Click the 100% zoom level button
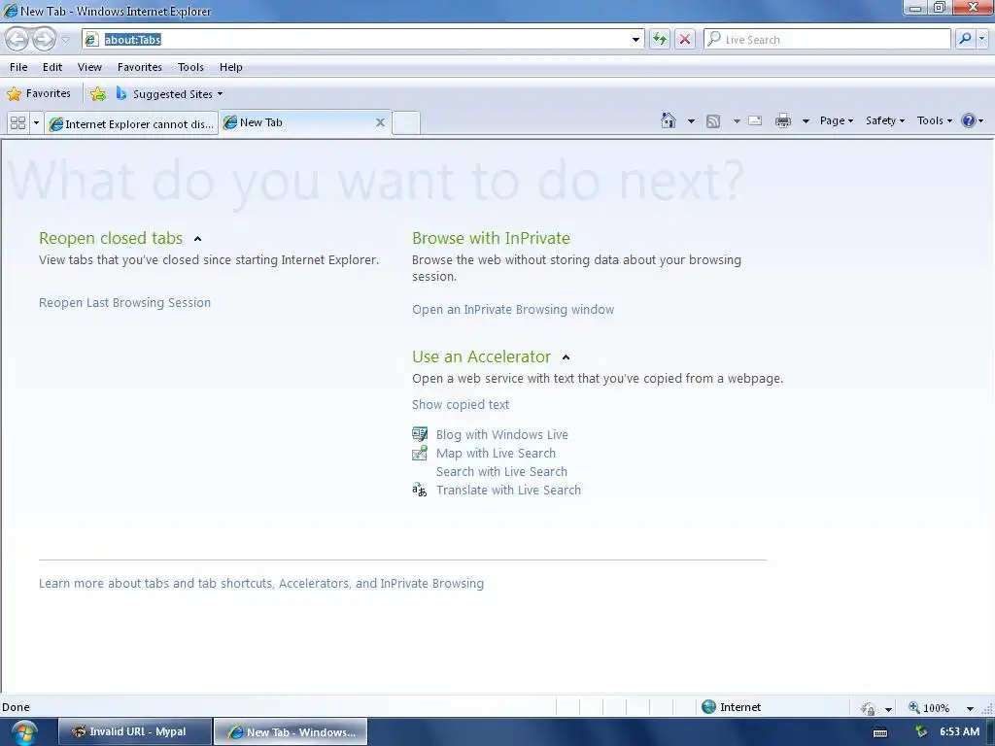995x746 pixels. (930, 707)
